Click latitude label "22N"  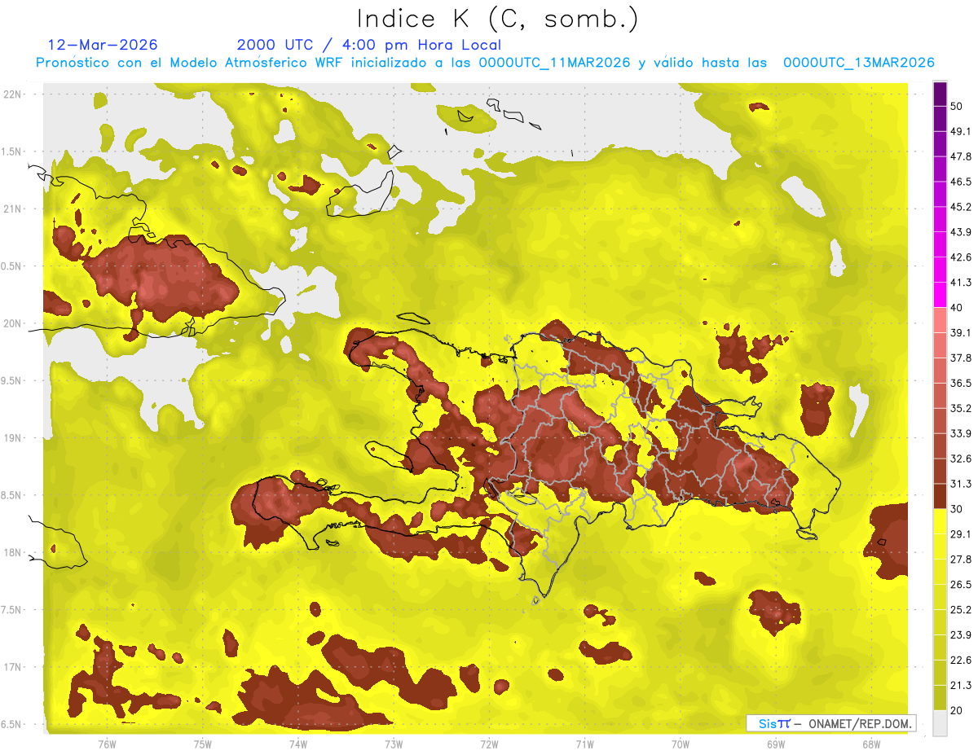(14, 94)
